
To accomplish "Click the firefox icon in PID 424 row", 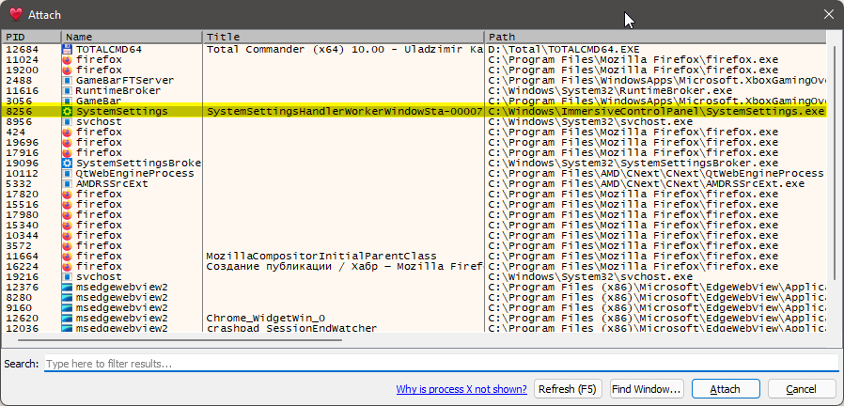I will [x=68, y=132].
